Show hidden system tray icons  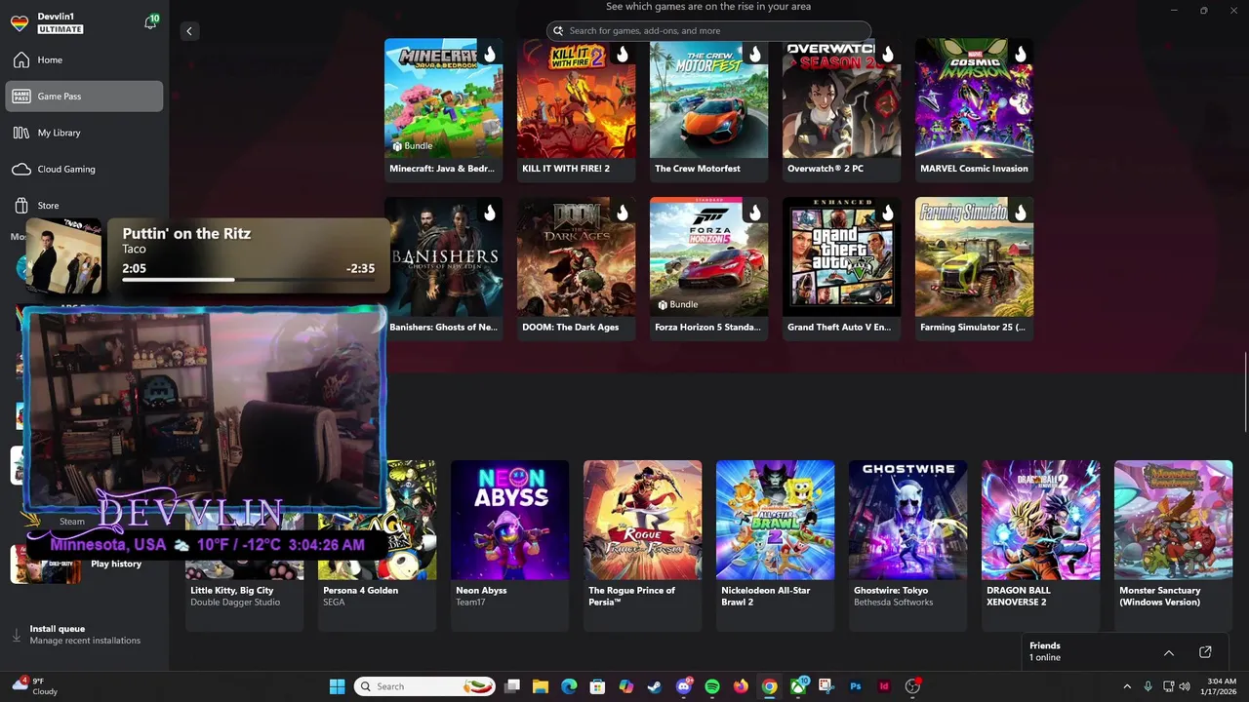[x=1127, y=686]
